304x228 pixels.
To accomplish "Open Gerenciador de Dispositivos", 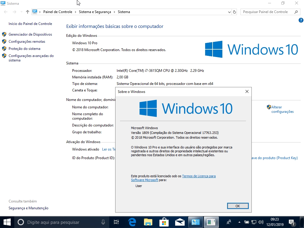I will coord(30,34).
